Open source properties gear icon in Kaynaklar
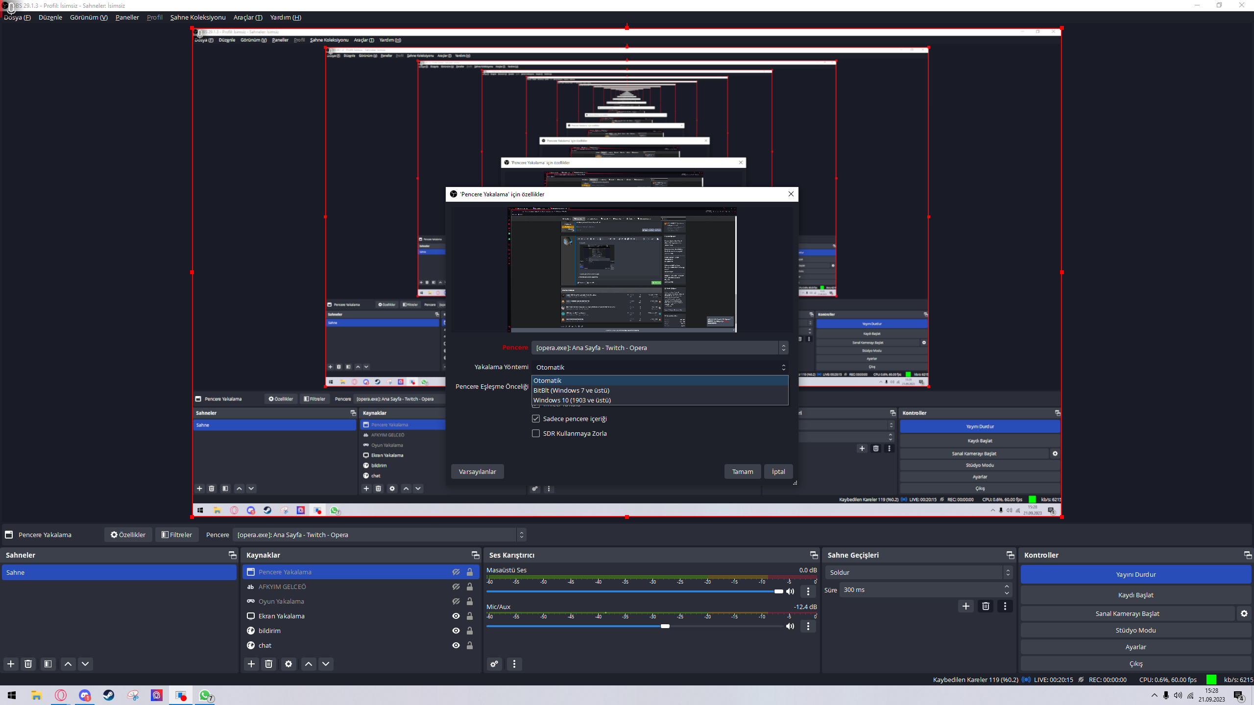Image resolution: width=1254 pixels, height=705 pixels. coord(289,664)
